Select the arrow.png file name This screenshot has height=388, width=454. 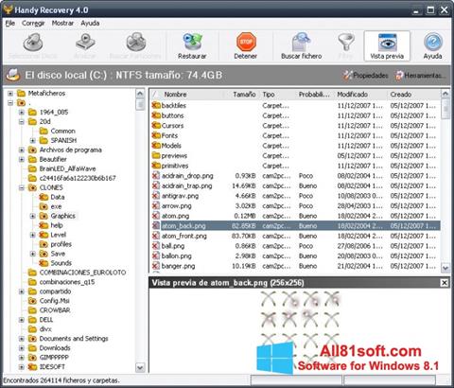(x=177, y=206)
